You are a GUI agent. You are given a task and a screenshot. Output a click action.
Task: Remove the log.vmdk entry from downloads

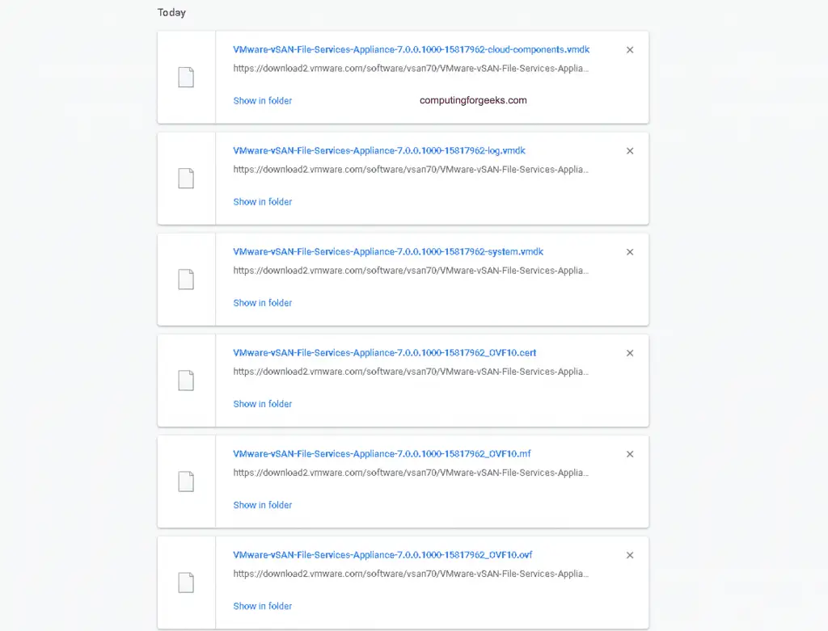click(x=630, y=151)
